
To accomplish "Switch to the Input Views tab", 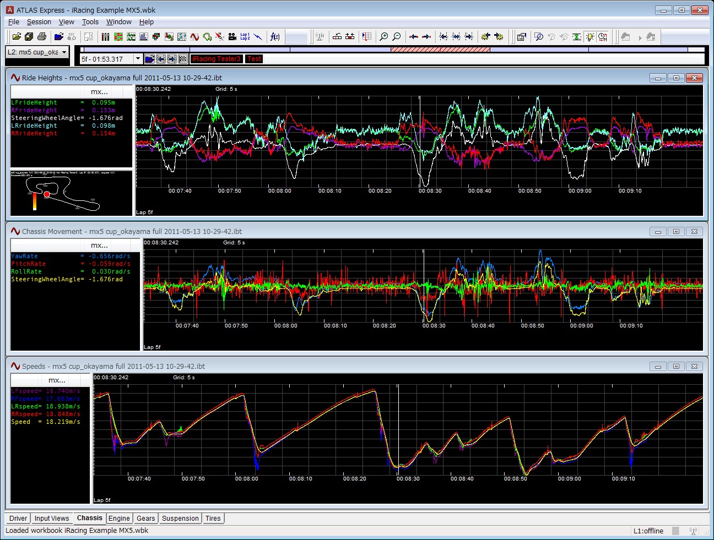I will [x=52, y=519].
